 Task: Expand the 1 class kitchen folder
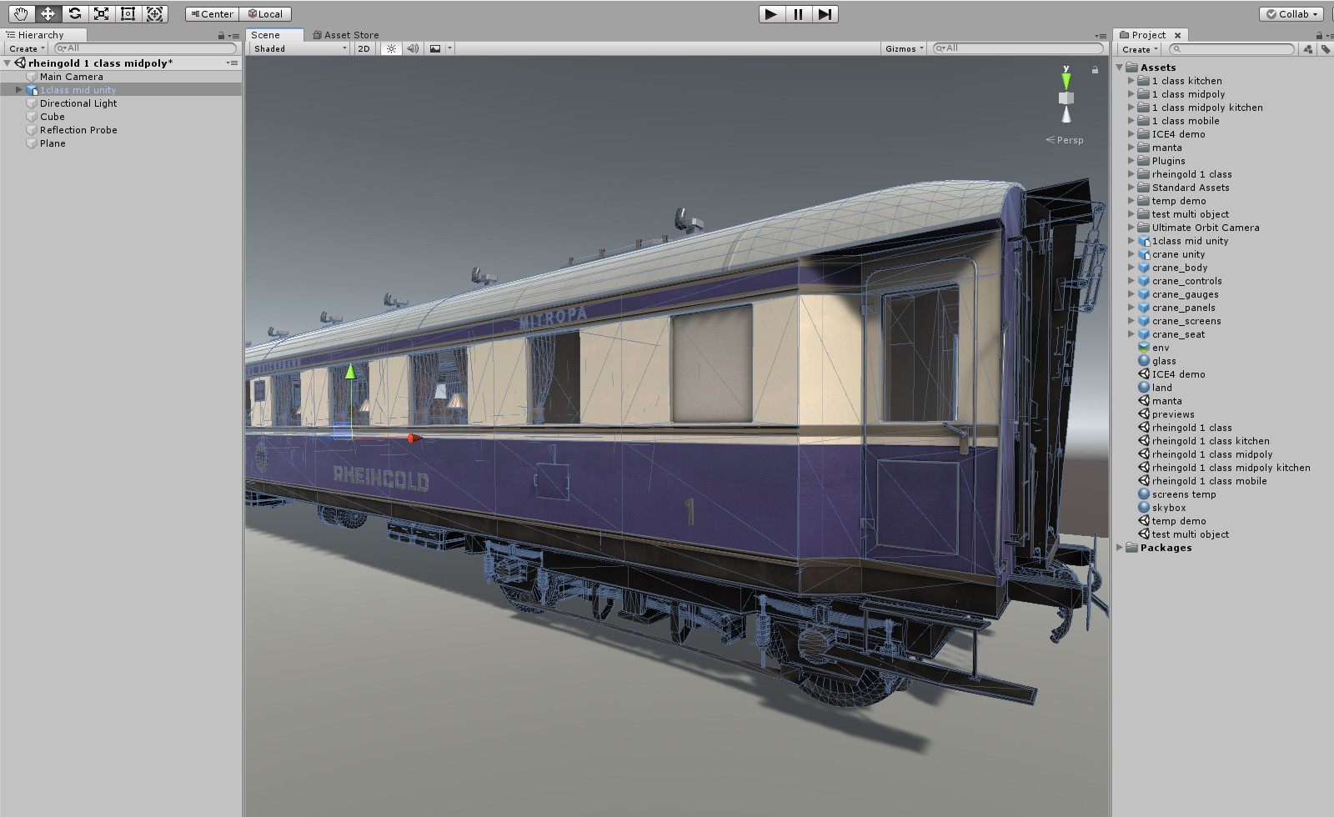click(1131, 81)
